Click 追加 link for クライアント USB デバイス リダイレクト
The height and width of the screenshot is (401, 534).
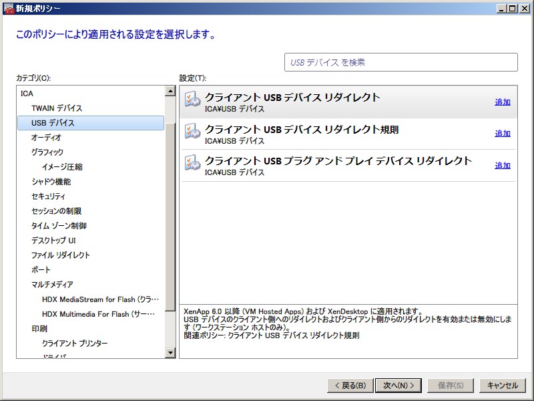point(502,102)
